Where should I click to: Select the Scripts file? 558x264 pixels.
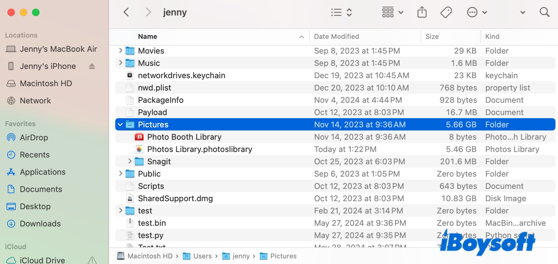pos(151,186)
